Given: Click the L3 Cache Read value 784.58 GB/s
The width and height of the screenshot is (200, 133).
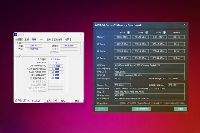Looking at the screenshot, I should click(x=122, y=58).
